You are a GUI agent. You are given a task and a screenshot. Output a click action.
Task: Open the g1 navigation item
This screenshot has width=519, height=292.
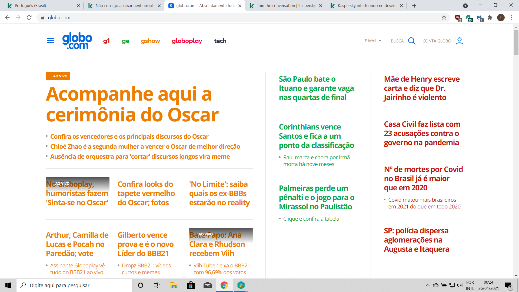[106, 41]
